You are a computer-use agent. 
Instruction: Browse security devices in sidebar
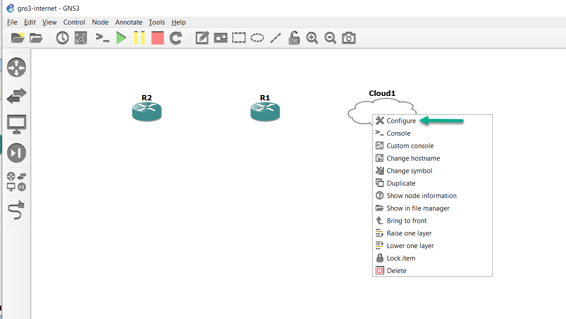click(17, 153)
